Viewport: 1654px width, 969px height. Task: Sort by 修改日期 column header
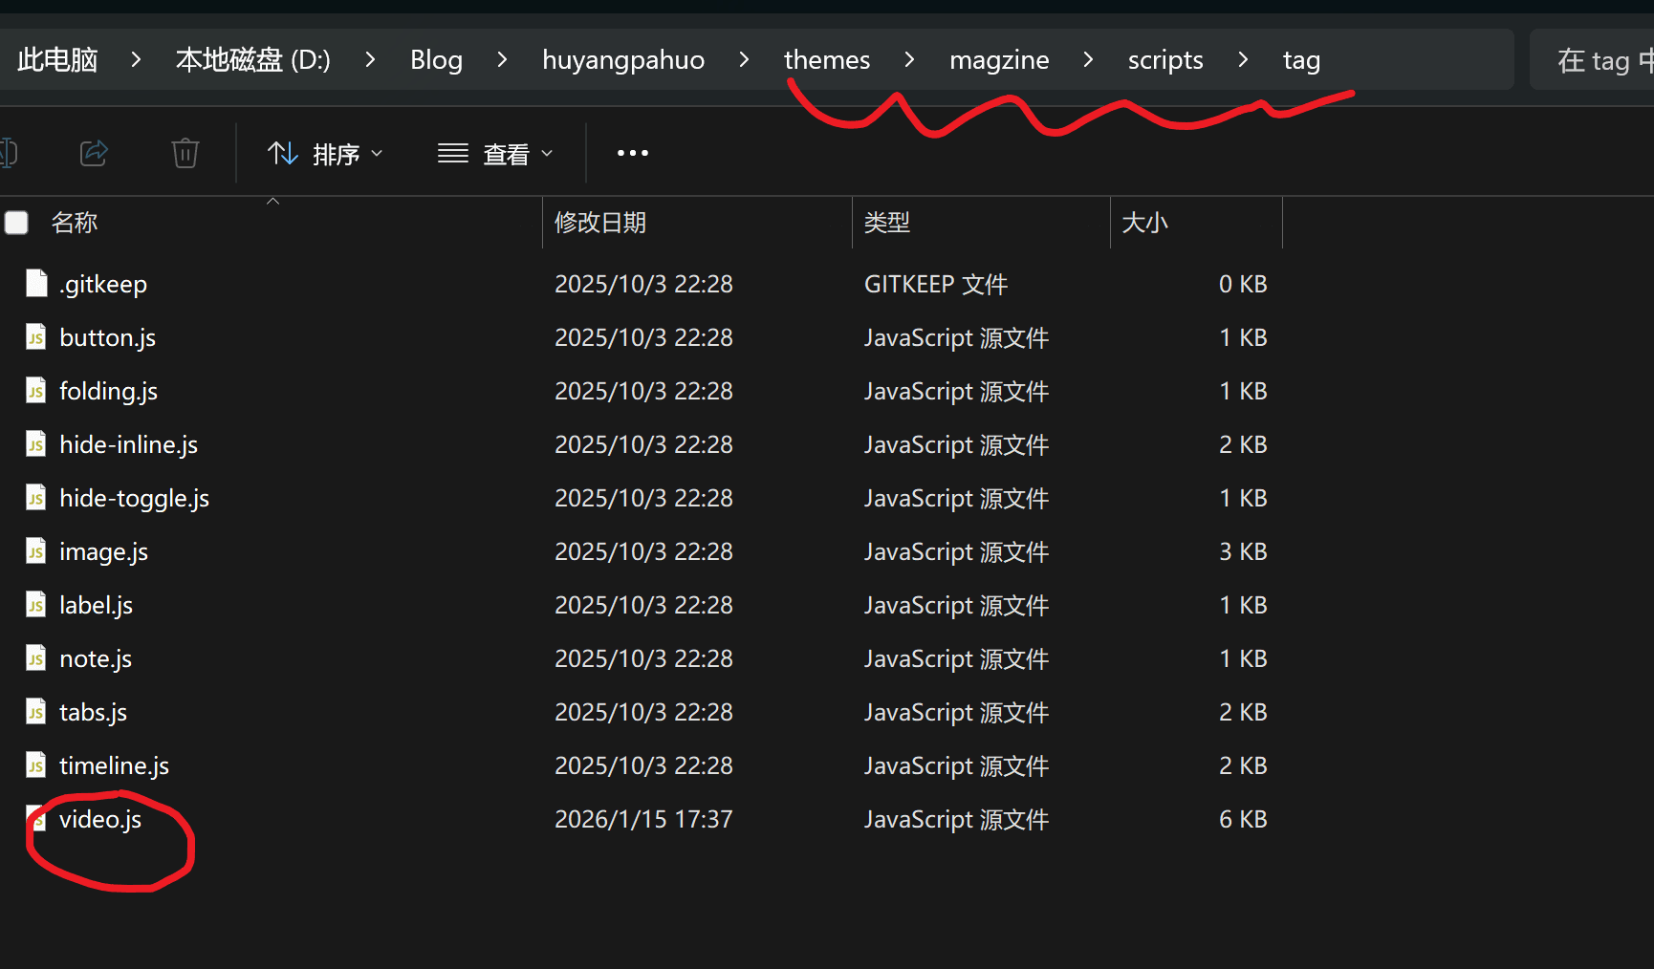(x=600, y=223)
